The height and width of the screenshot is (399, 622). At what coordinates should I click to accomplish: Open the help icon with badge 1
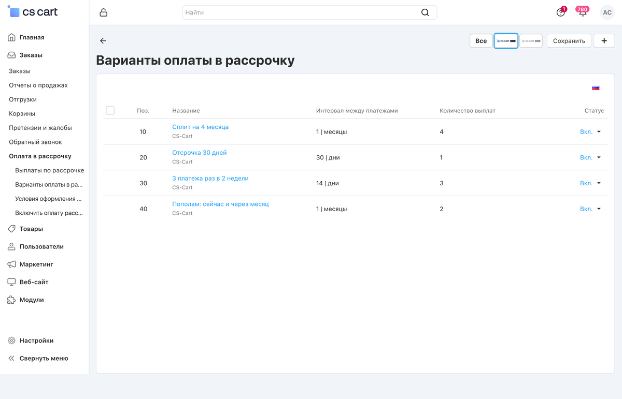[560, 12]
